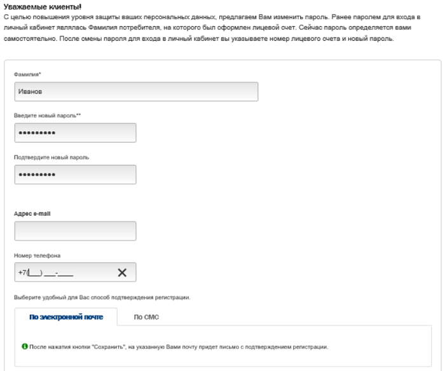Viewport: 445px width, 371px height.
Task: Focus the Подтвердите новый пароль field
Action: [75, 174]
